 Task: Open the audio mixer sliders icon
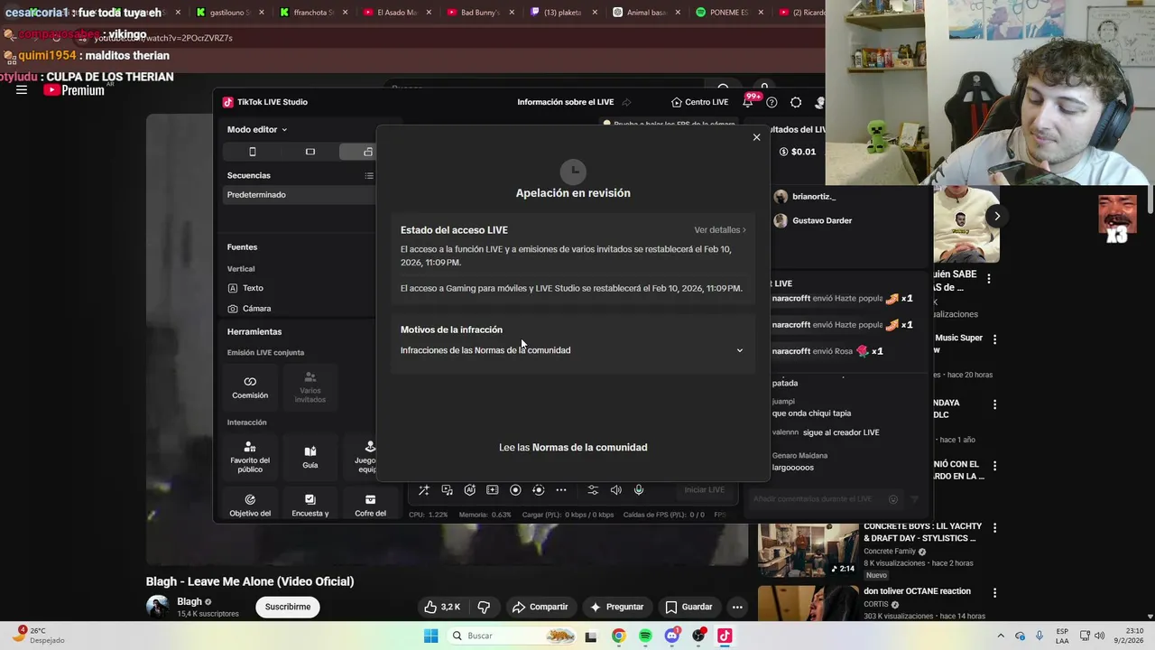593,490
